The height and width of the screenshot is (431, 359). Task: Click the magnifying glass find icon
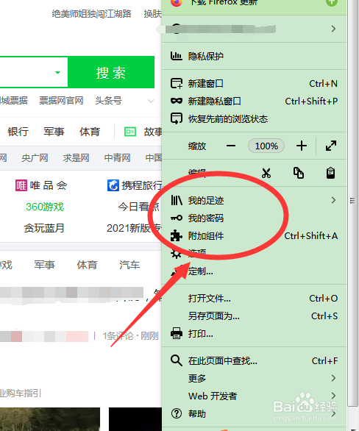point(177,360)
